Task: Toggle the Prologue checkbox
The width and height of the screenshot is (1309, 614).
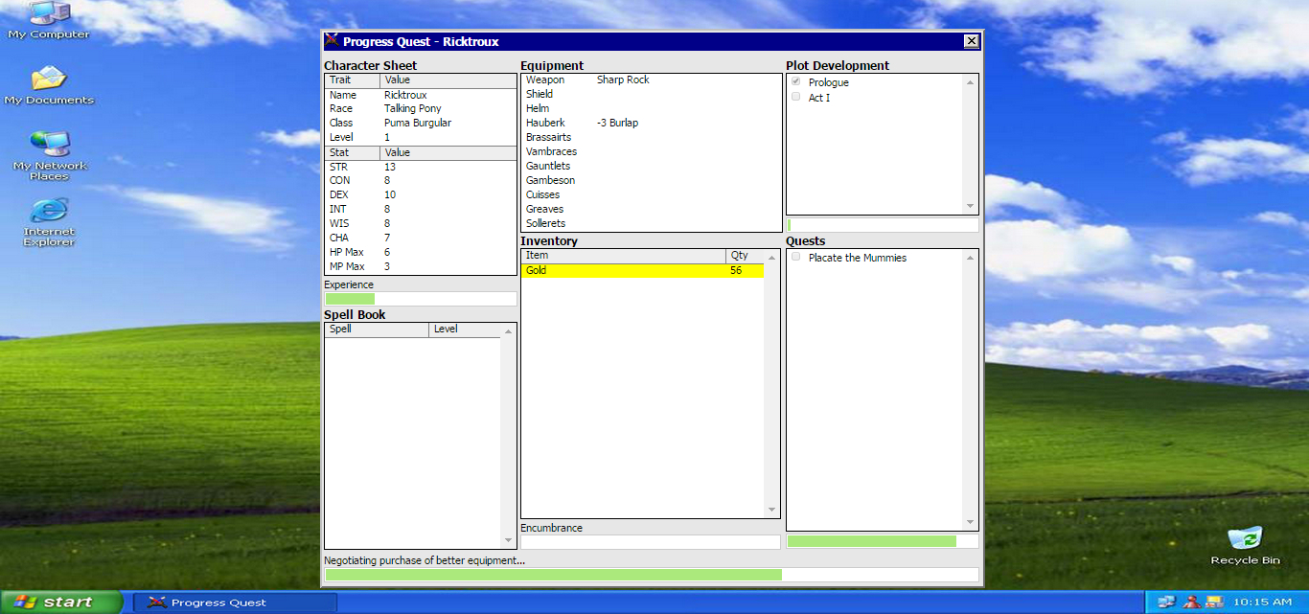Action: pos(795,82)
